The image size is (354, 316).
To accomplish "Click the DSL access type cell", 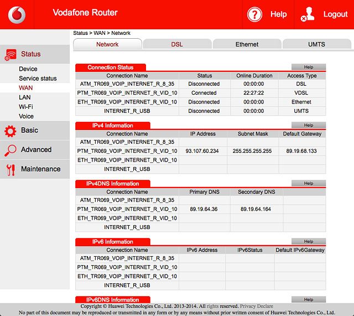I will (301, 84).
